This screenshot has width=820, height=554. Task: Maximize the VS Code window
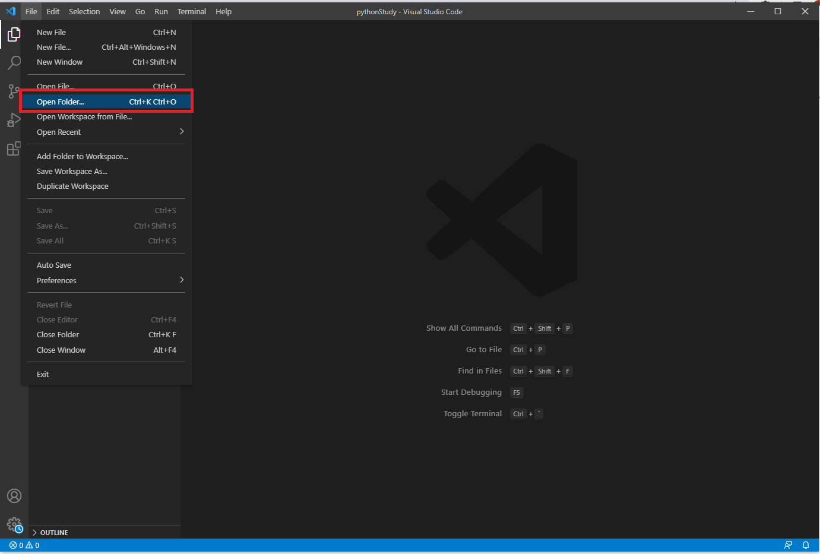click(x=778, y=11)
